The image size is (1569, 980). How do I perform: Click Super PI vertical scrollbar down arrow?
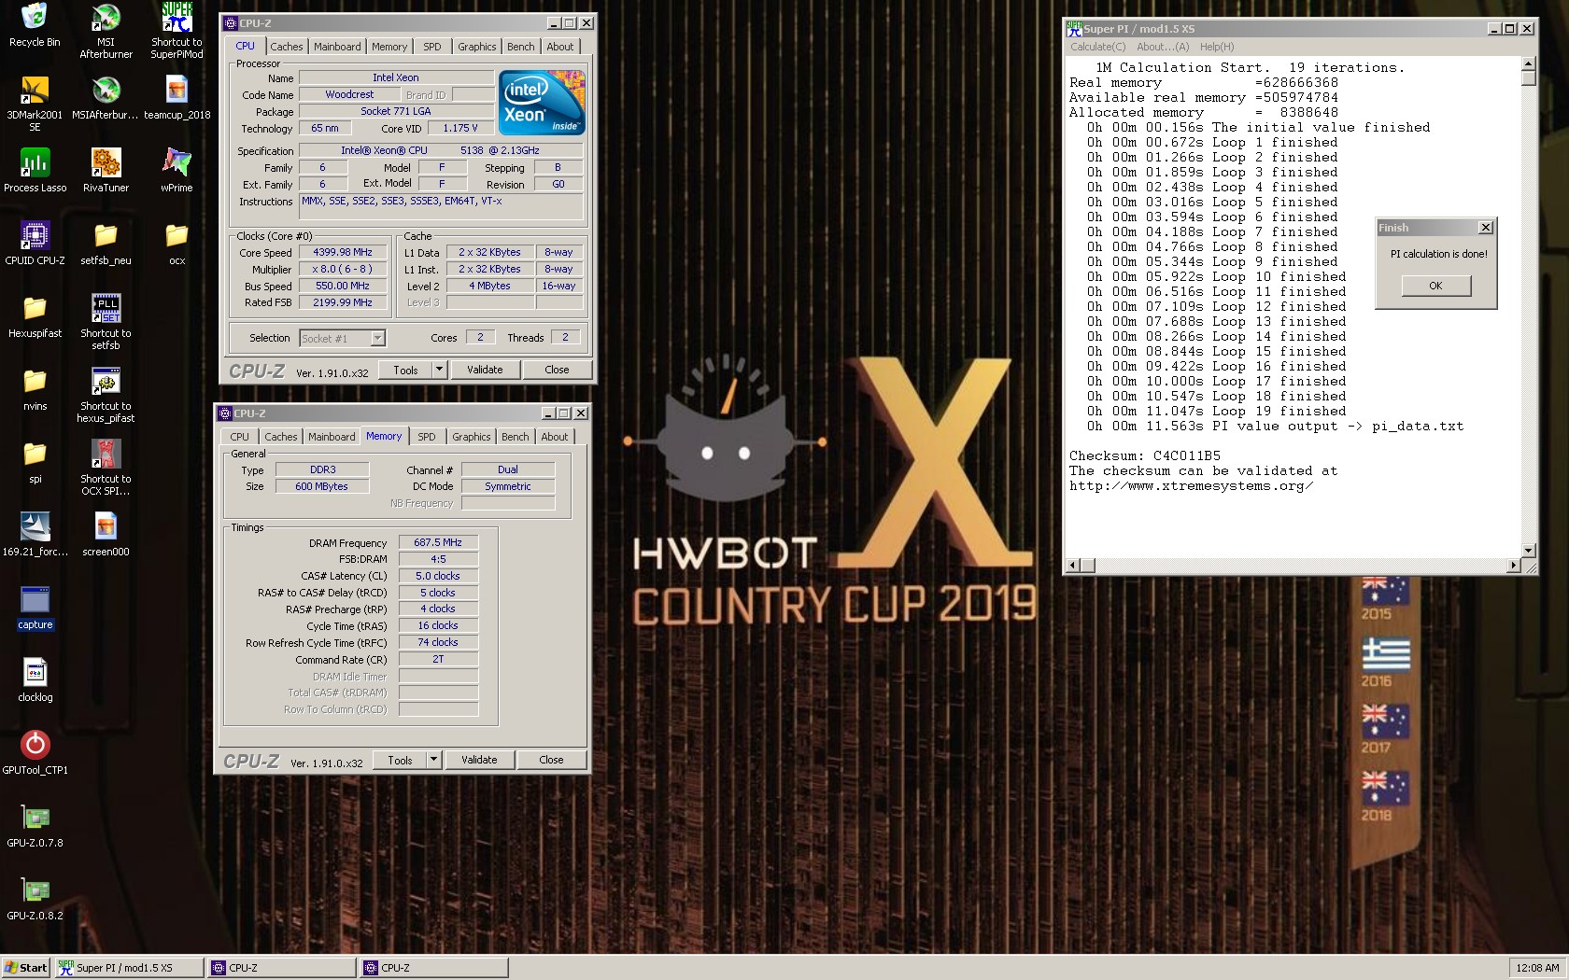(1529, 551)
